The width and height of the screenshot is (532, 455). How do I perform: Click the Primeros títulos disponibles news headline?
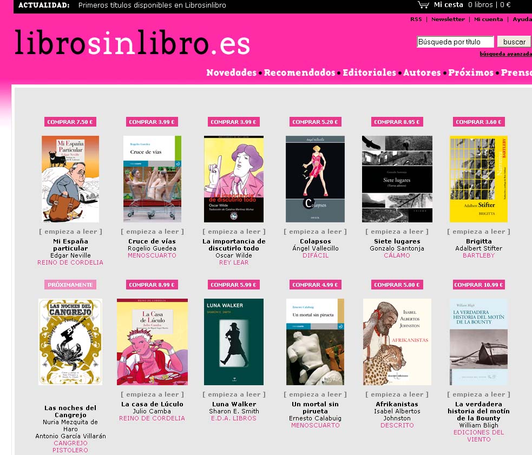[x=152, y=5]
